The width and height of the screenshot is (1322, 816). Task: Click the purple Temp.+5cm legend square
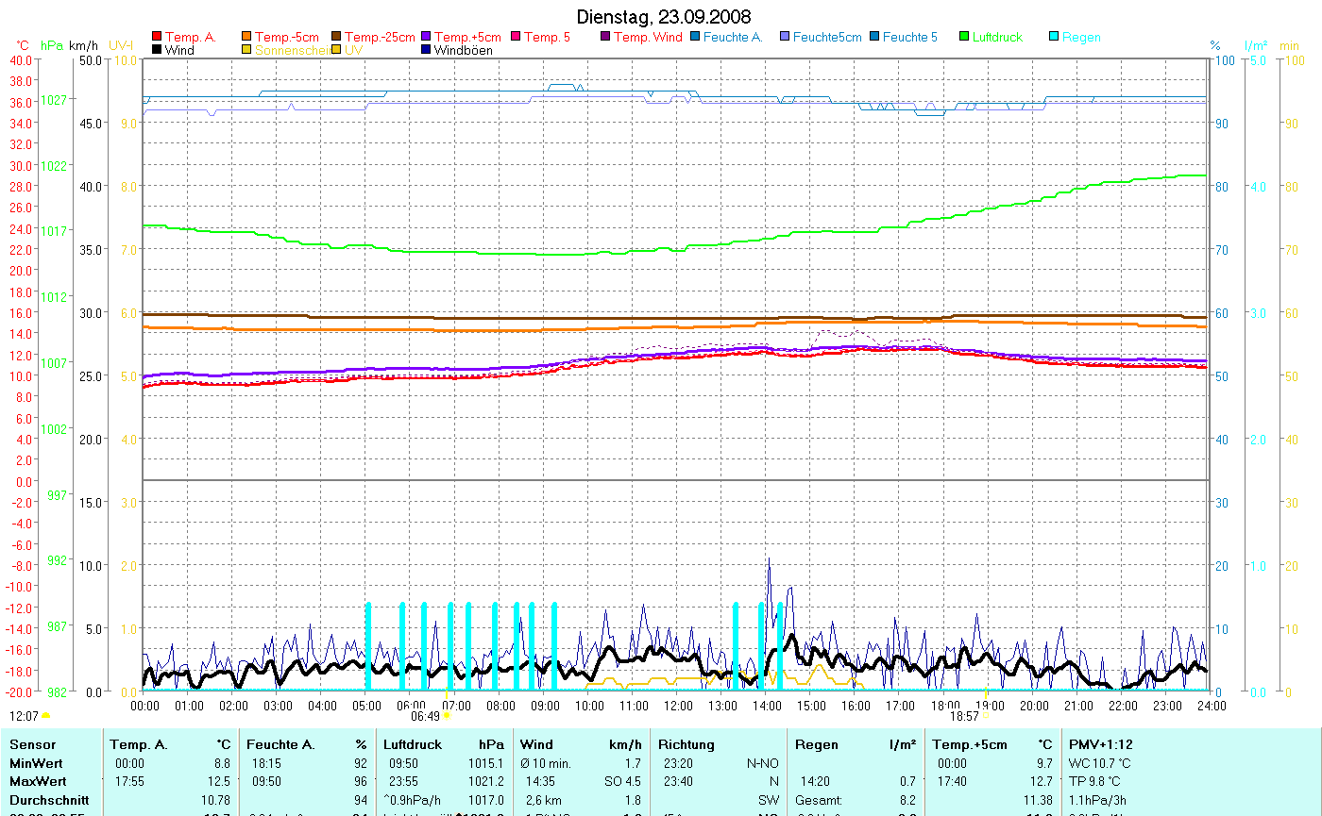coord(427,37)
